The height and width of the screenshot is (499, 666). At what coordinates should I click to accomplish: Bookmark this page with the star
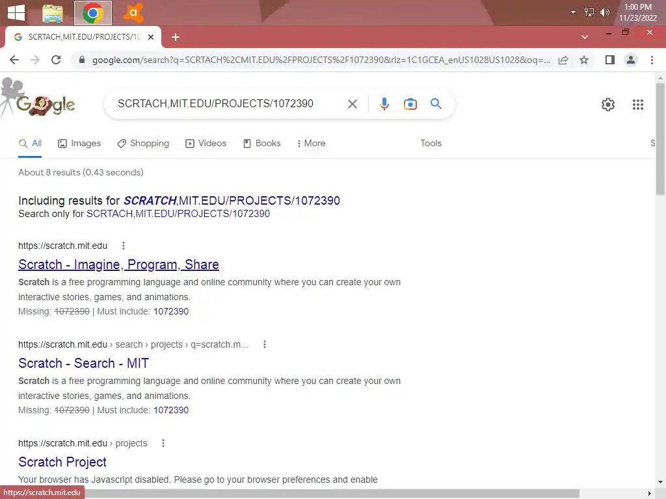pos(584,60)
